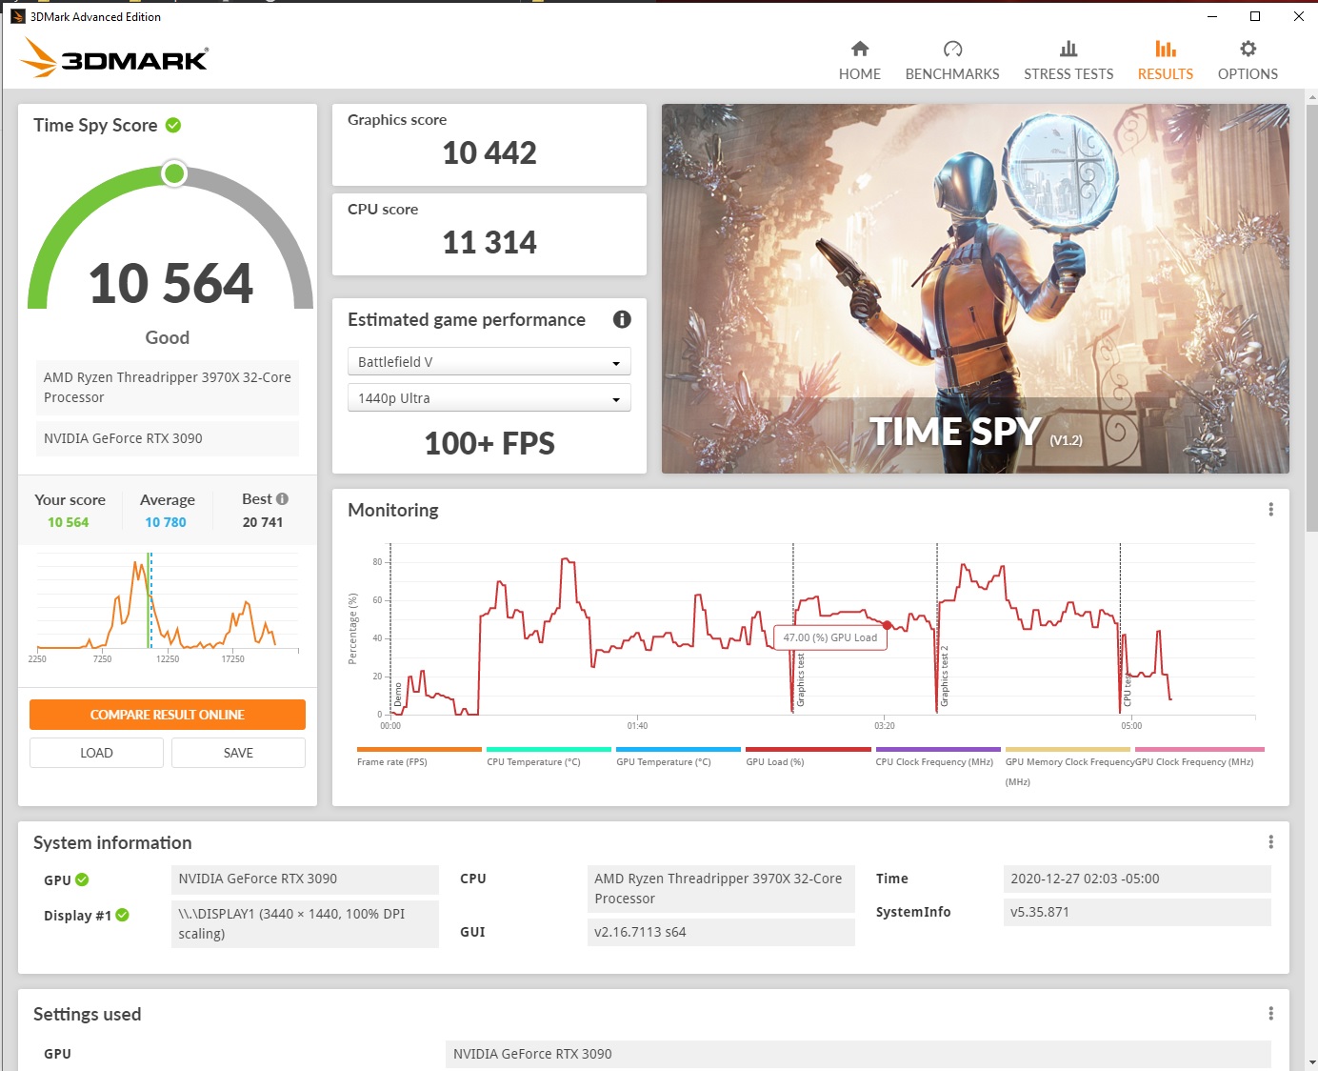Click the 3DMark logo

click(x=113, y=58)
